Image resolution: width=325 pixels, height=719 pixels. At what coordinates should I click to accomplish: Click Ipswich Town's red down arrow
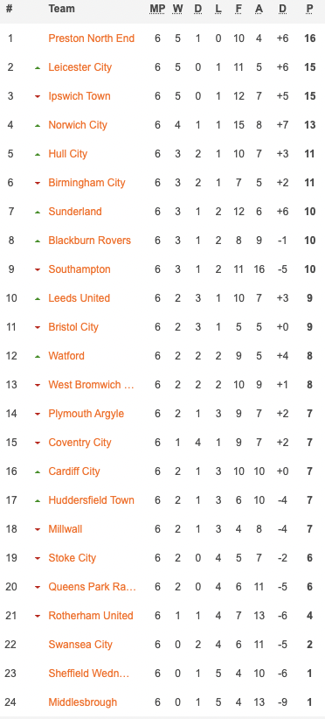pos(38,96)
